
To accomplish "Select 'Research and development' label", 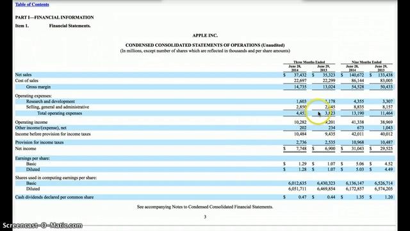I will tap(51, 101).
